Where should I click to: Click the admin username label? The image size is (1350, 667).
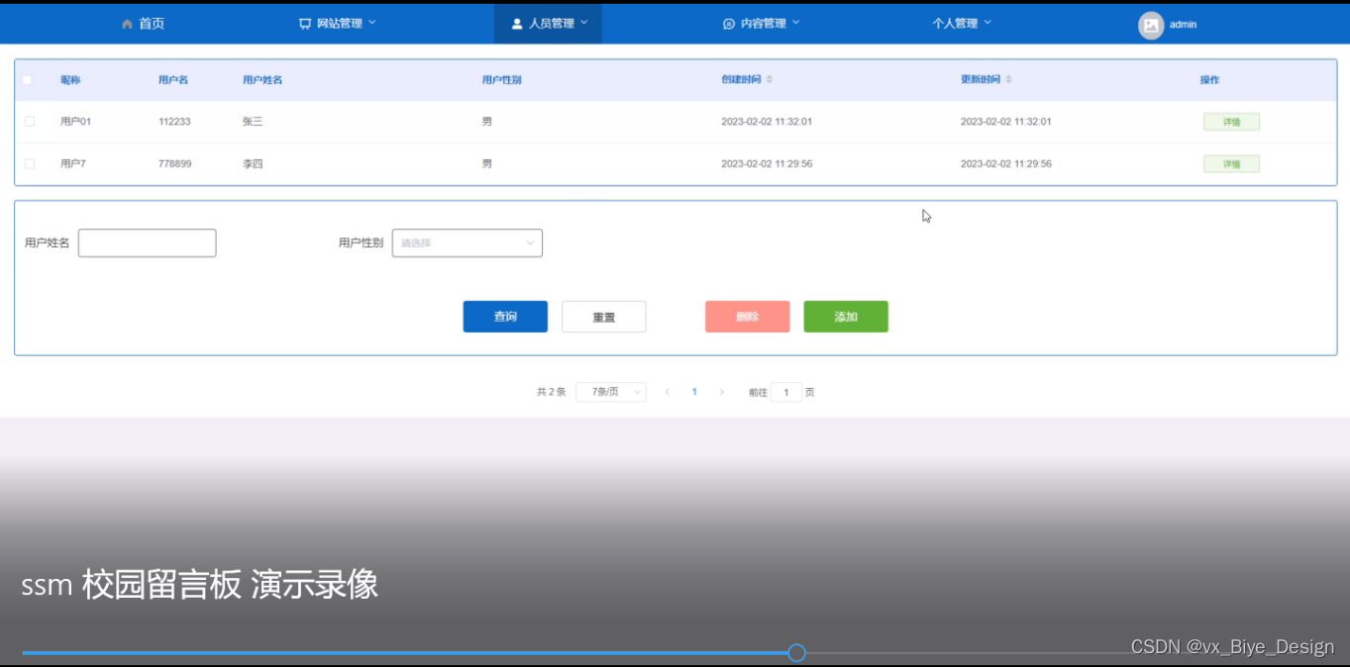tap(1183, 25)
